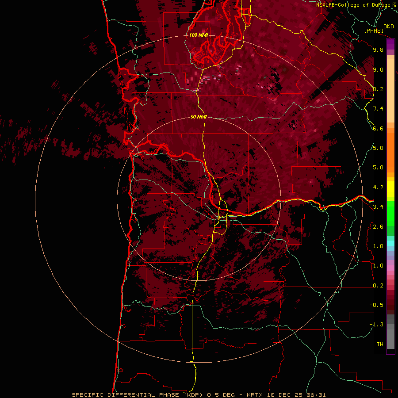The height and width of the screenshot is (398, 398).
Task: Click the [PHAS] legend heading
Action: (x=374, y=31)
